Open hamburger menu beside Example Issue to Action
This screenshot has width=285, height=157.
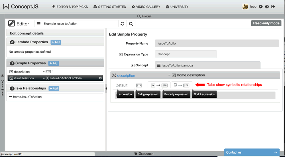tap(38, 24)
